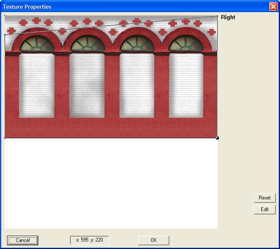This screenshot has height=249, width=280.
Task: Click the rightmost white brick panel
Action: pyautogui.click(x=186, y=85)
